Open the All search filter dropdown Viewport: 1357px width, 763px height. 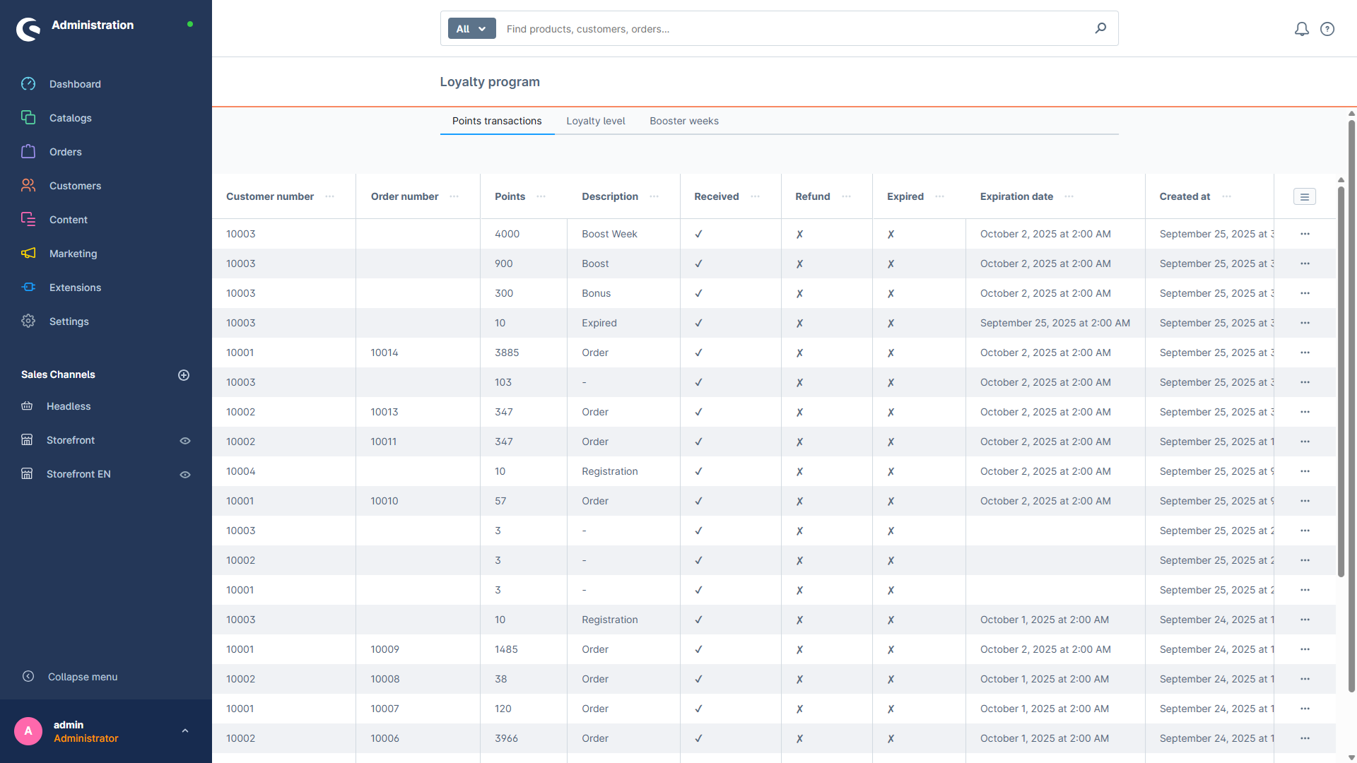(x=471, y=29)
